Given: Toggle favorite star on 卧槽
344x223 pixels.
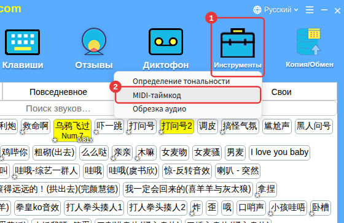Looking at the screenshot, I should 312,213.
